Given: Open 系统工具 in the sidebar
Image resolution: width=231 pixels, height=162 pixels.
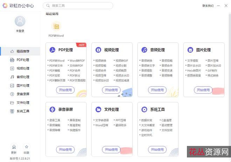Looking at the screenshot, I should (x=20, y=111).
